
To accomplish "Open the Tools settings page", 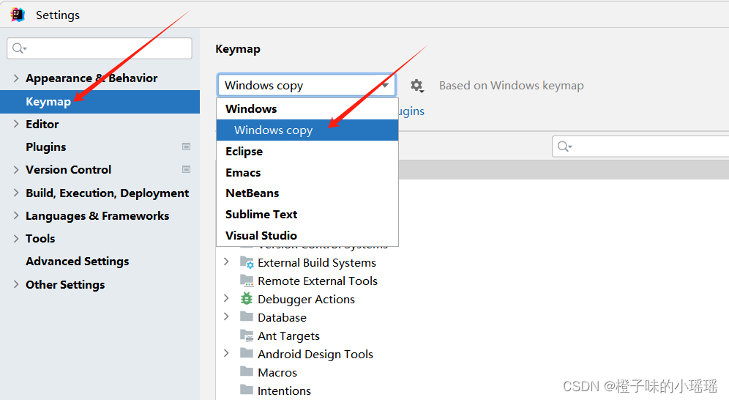I will [100, 239].
